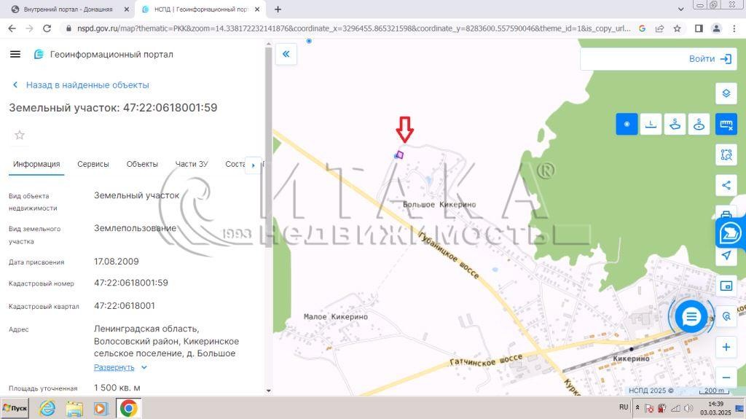Change RU input language in tray

coord(624,407)
